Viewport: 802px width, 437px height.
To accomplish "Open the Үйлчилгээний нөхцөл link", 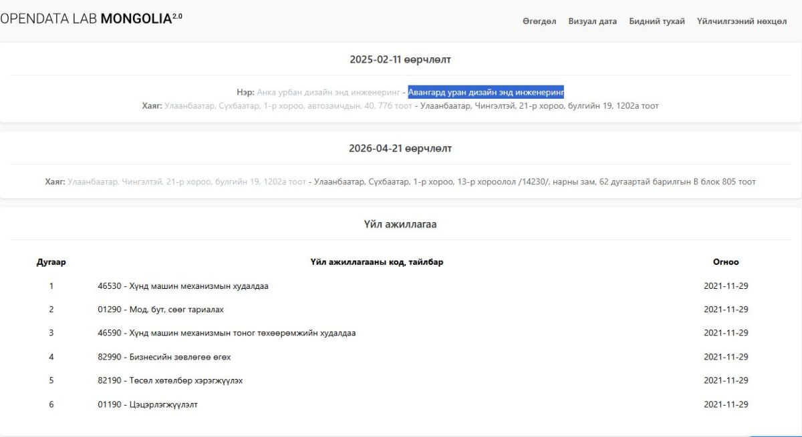I will 741,21.
